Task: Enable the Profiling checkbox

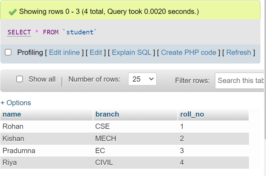Action: 8,52
